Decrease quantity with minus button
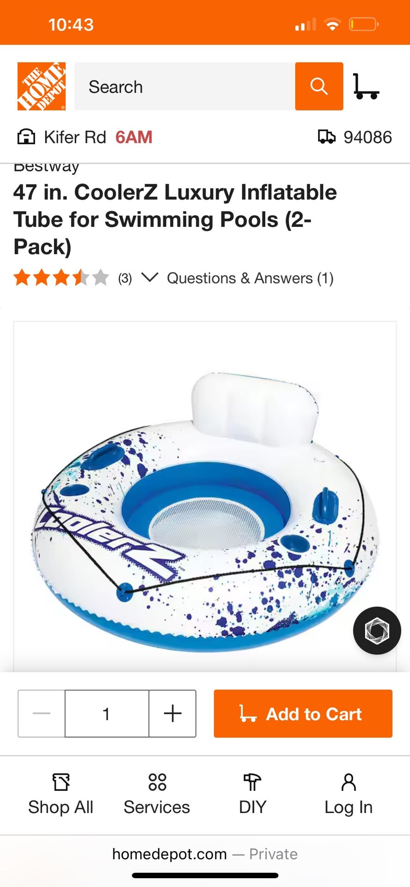Screen dimensions: 410x887 [42, 713]
